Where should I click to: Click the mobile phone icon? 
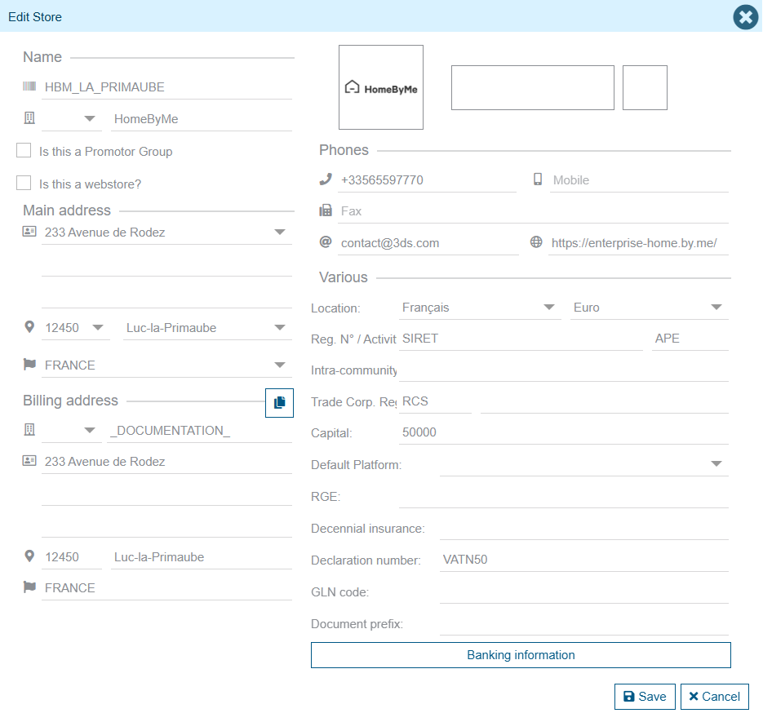coord(538,179)
